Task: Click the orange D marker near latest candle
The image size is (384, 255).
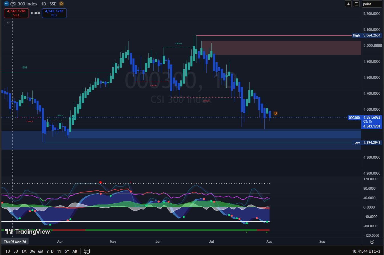Action: coord(276,114)
